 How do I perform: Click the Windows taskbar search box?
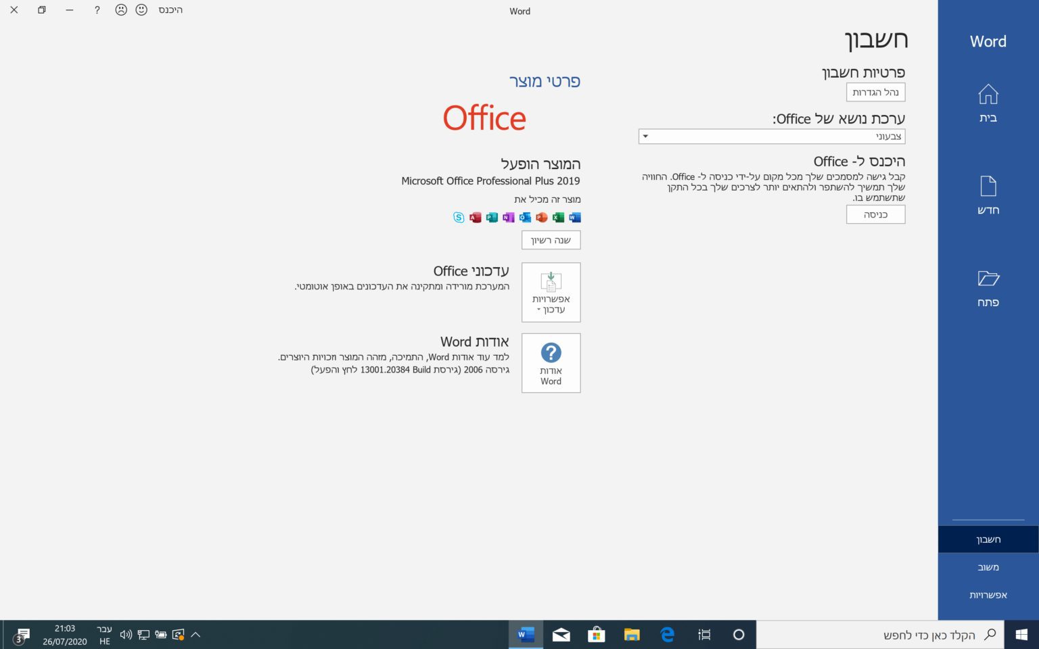[879, 635]
